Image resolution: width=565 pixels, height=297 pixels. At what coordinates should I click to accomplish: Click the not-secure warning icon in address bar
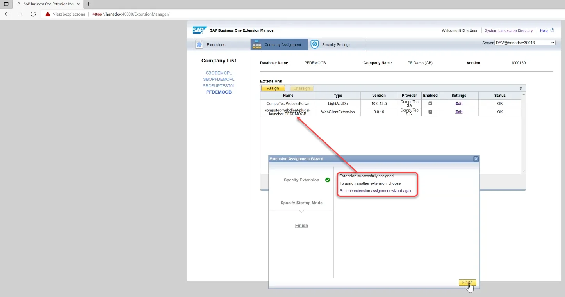48,14
